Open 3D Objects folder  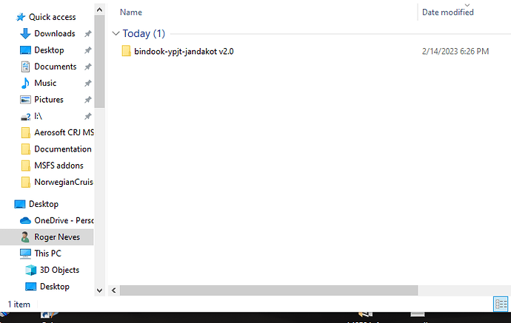(60, 270)
